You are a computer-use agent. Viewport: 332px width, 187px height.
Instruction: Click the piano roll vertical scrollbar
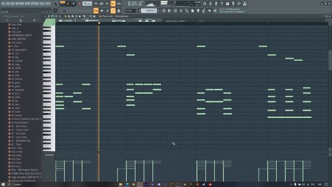pyautogui.click(x=330, y=60)
